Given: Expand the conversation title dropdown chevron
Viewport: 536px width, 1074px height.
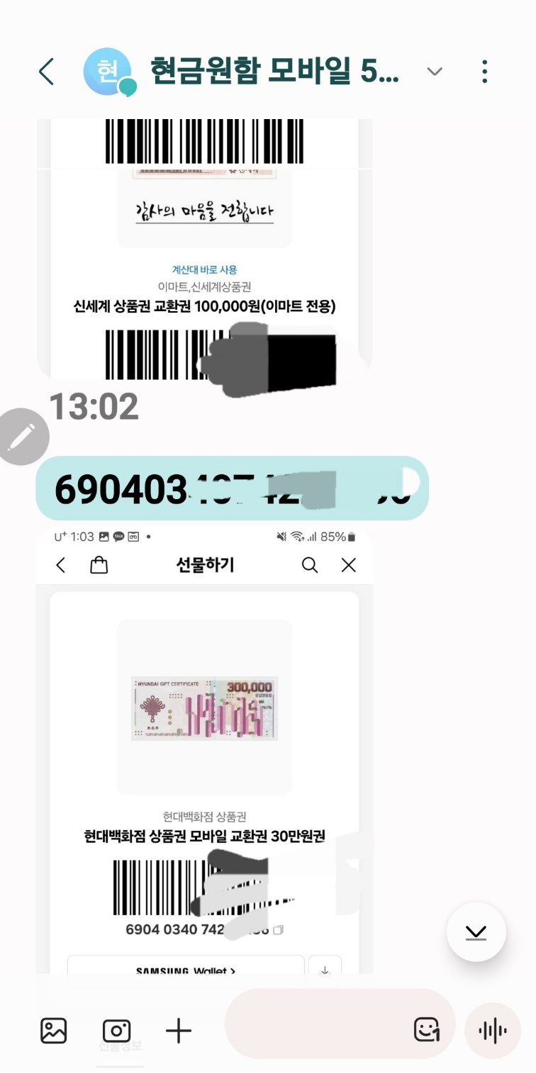Looking at the screenshot, I should point(435,72).
